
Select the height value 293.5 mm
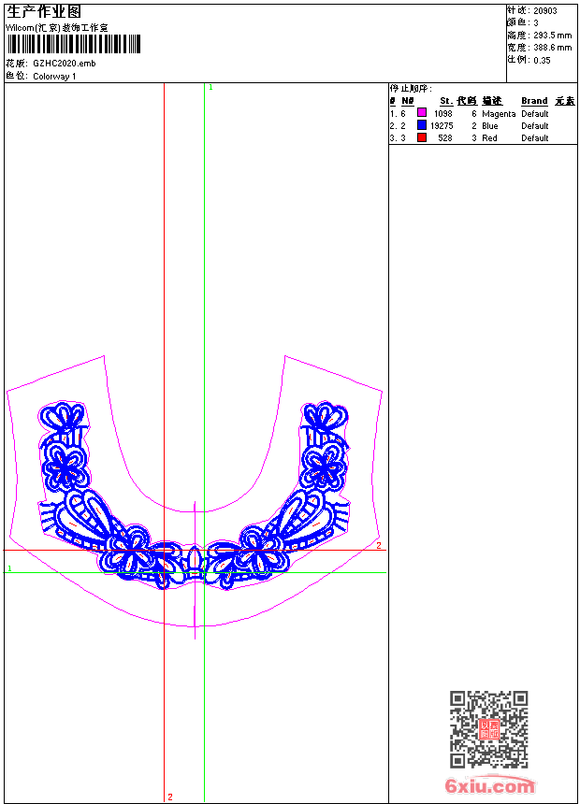click(x=552, y=36)
